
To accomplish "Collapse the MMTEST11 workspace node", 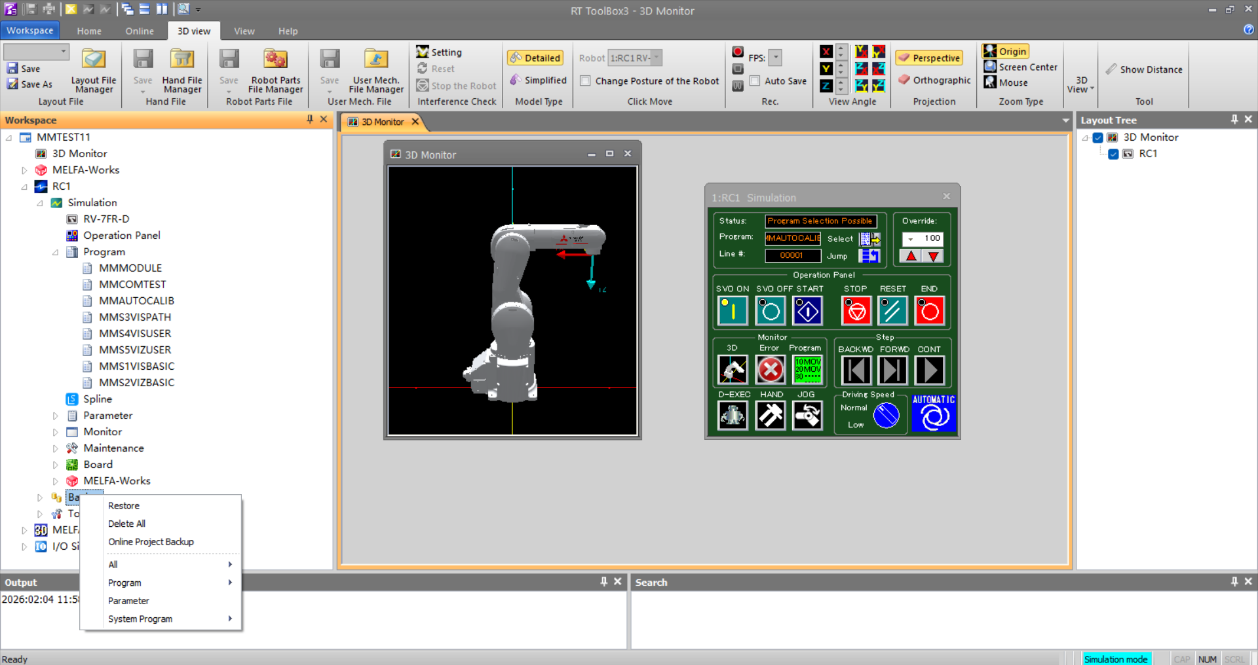I will coord(9,137).
